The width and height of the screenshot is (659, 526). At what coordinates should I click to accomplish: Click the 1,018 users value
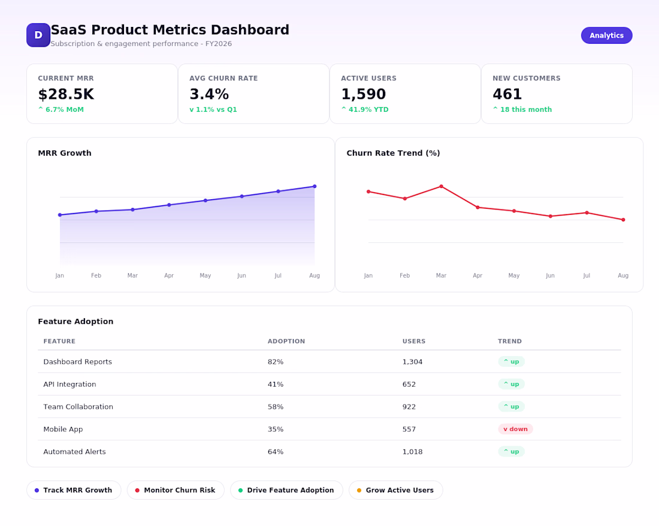coord(412,452)
